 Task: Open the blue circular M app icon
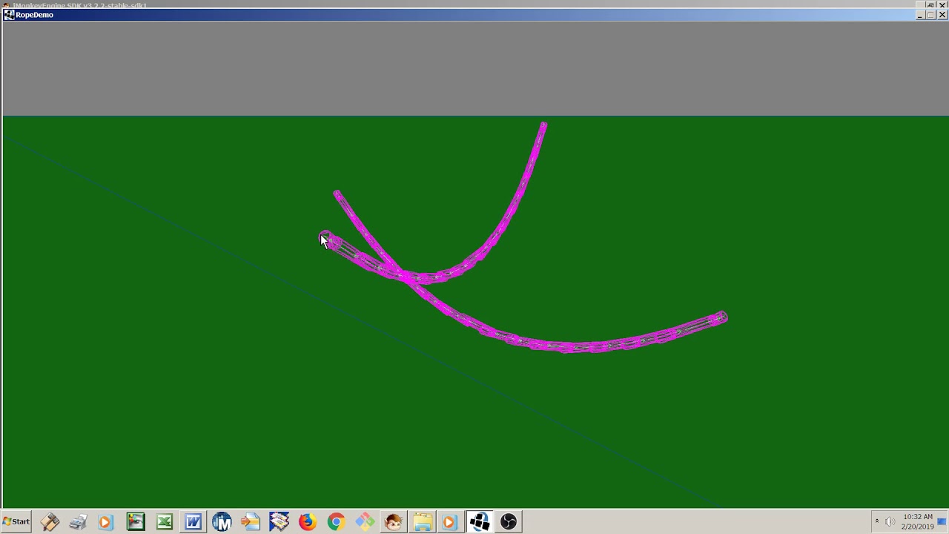pos(222,522)
